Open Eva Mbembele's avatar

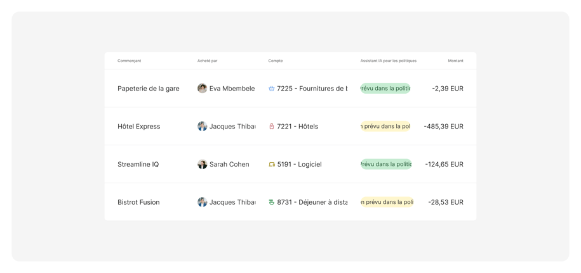[x=203, y=88]
